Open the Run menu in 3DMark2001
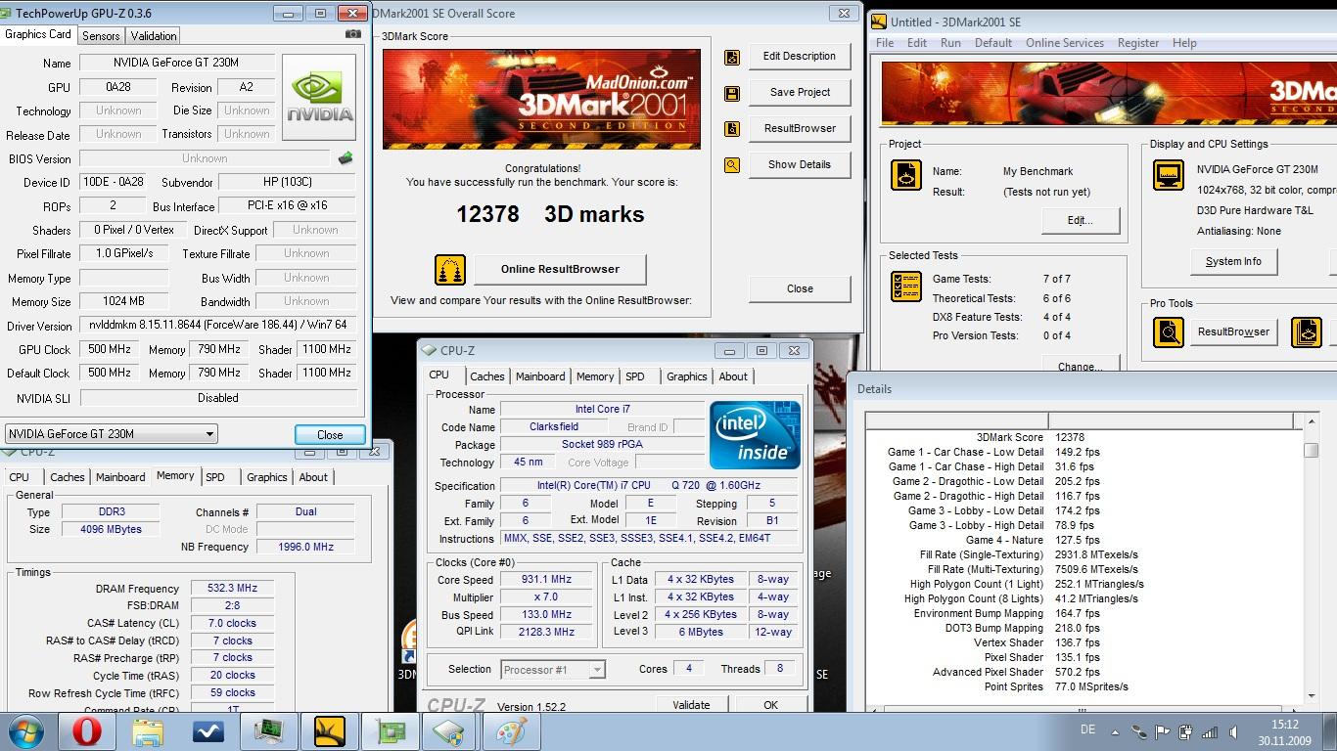Viewport: 1337px width, 751px height. pyautogui.click(x=950, y=43)
